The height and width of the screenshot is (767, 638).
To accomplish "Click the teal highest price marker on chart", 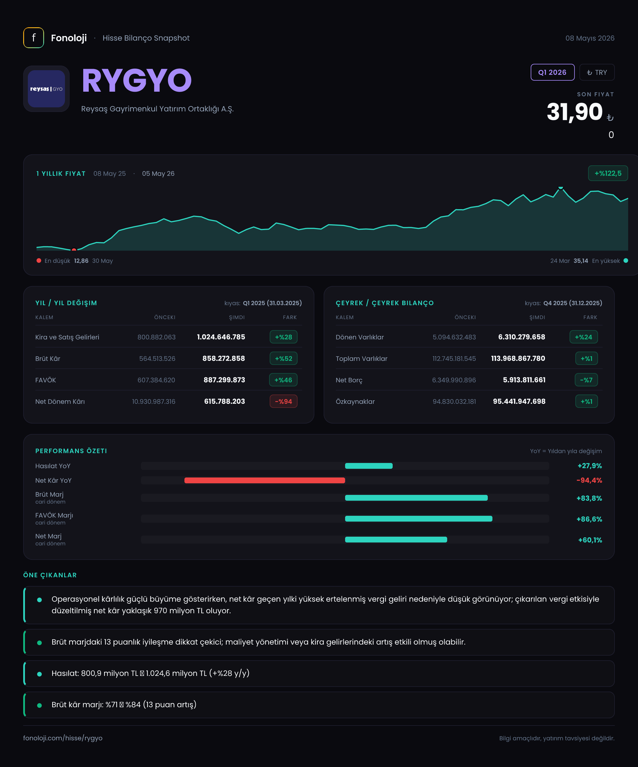I will pos(560,188).
